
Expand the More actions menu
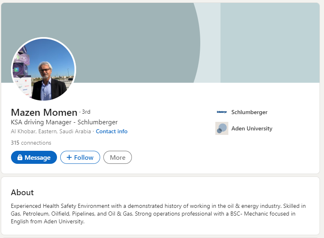[118, 157]
